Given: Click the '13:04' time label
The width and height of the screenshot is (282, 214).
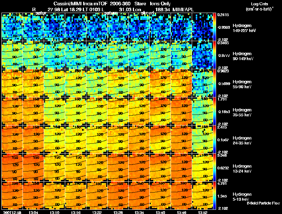Looking at the screenshot, I should tap(33, 213).
